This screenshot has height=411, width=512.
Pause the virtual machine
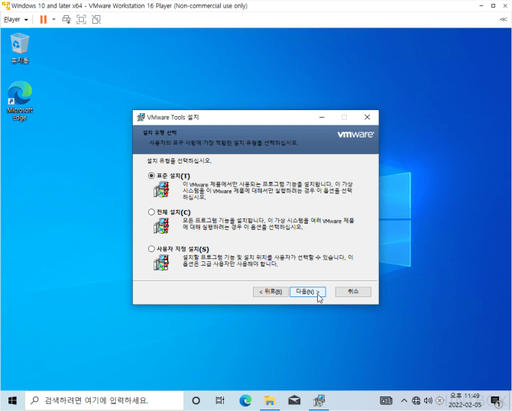tap(43, 20)
